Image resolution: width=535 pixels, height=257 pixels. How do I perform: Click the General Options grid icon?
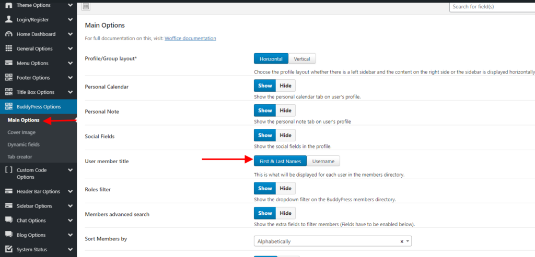click(x=8, y=48)
